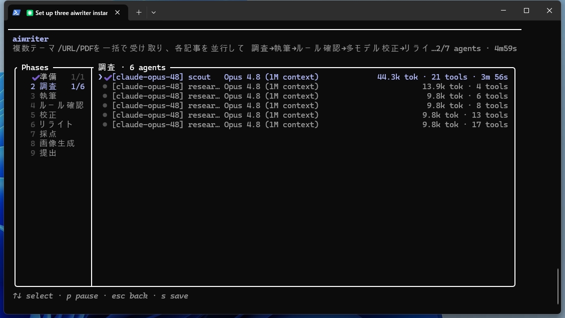Click the PowerShell icon in the terminal tab
This screenshot has width=565, height=318.
(16, 13)
